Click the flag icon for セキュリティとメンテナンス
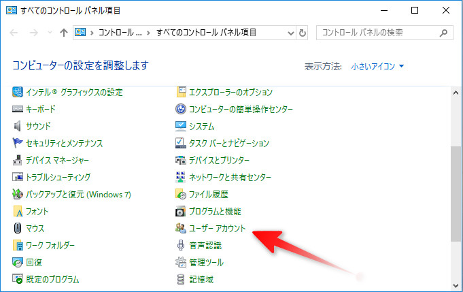This screenshot has height=292, width=463. 18,143
